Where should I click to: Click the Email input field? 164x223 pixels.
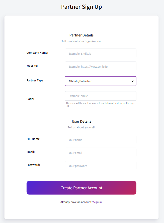pyautogui.click(x=100, y=153)
